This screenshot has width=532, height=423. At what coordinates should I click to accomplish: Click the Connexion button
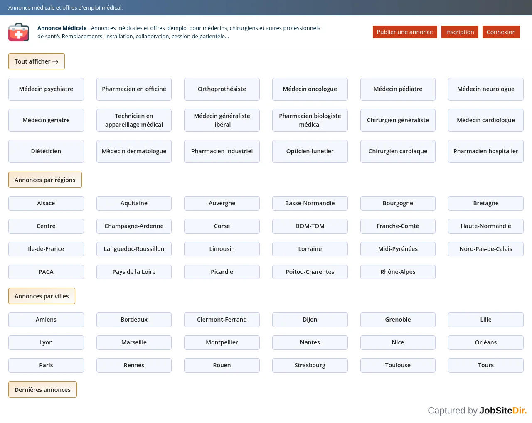(x=501, y=32)
